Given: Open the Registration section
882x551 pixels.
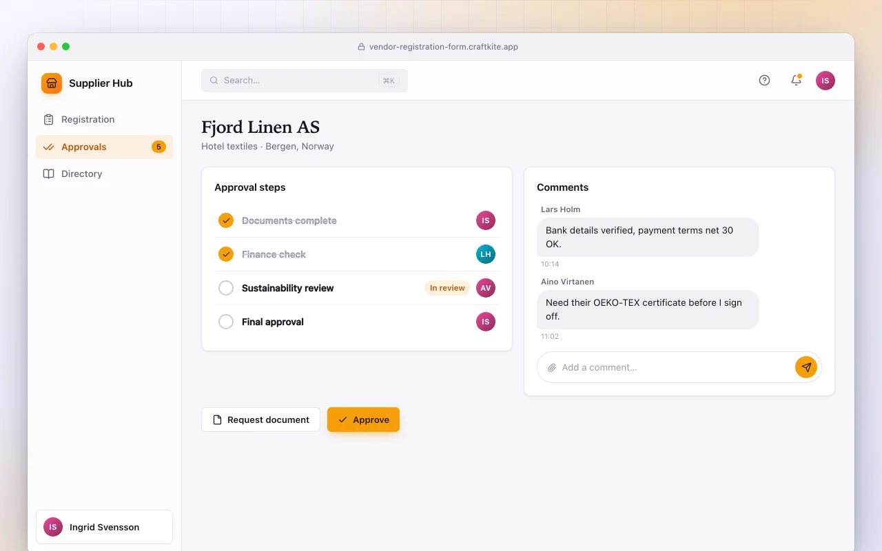Looking at the screenshot, I should tap(104, 120).
